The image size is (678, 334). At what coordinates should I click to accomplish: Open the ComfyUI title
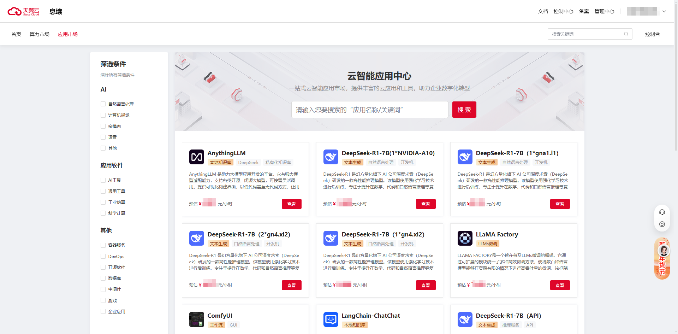(x=220, y=316)
